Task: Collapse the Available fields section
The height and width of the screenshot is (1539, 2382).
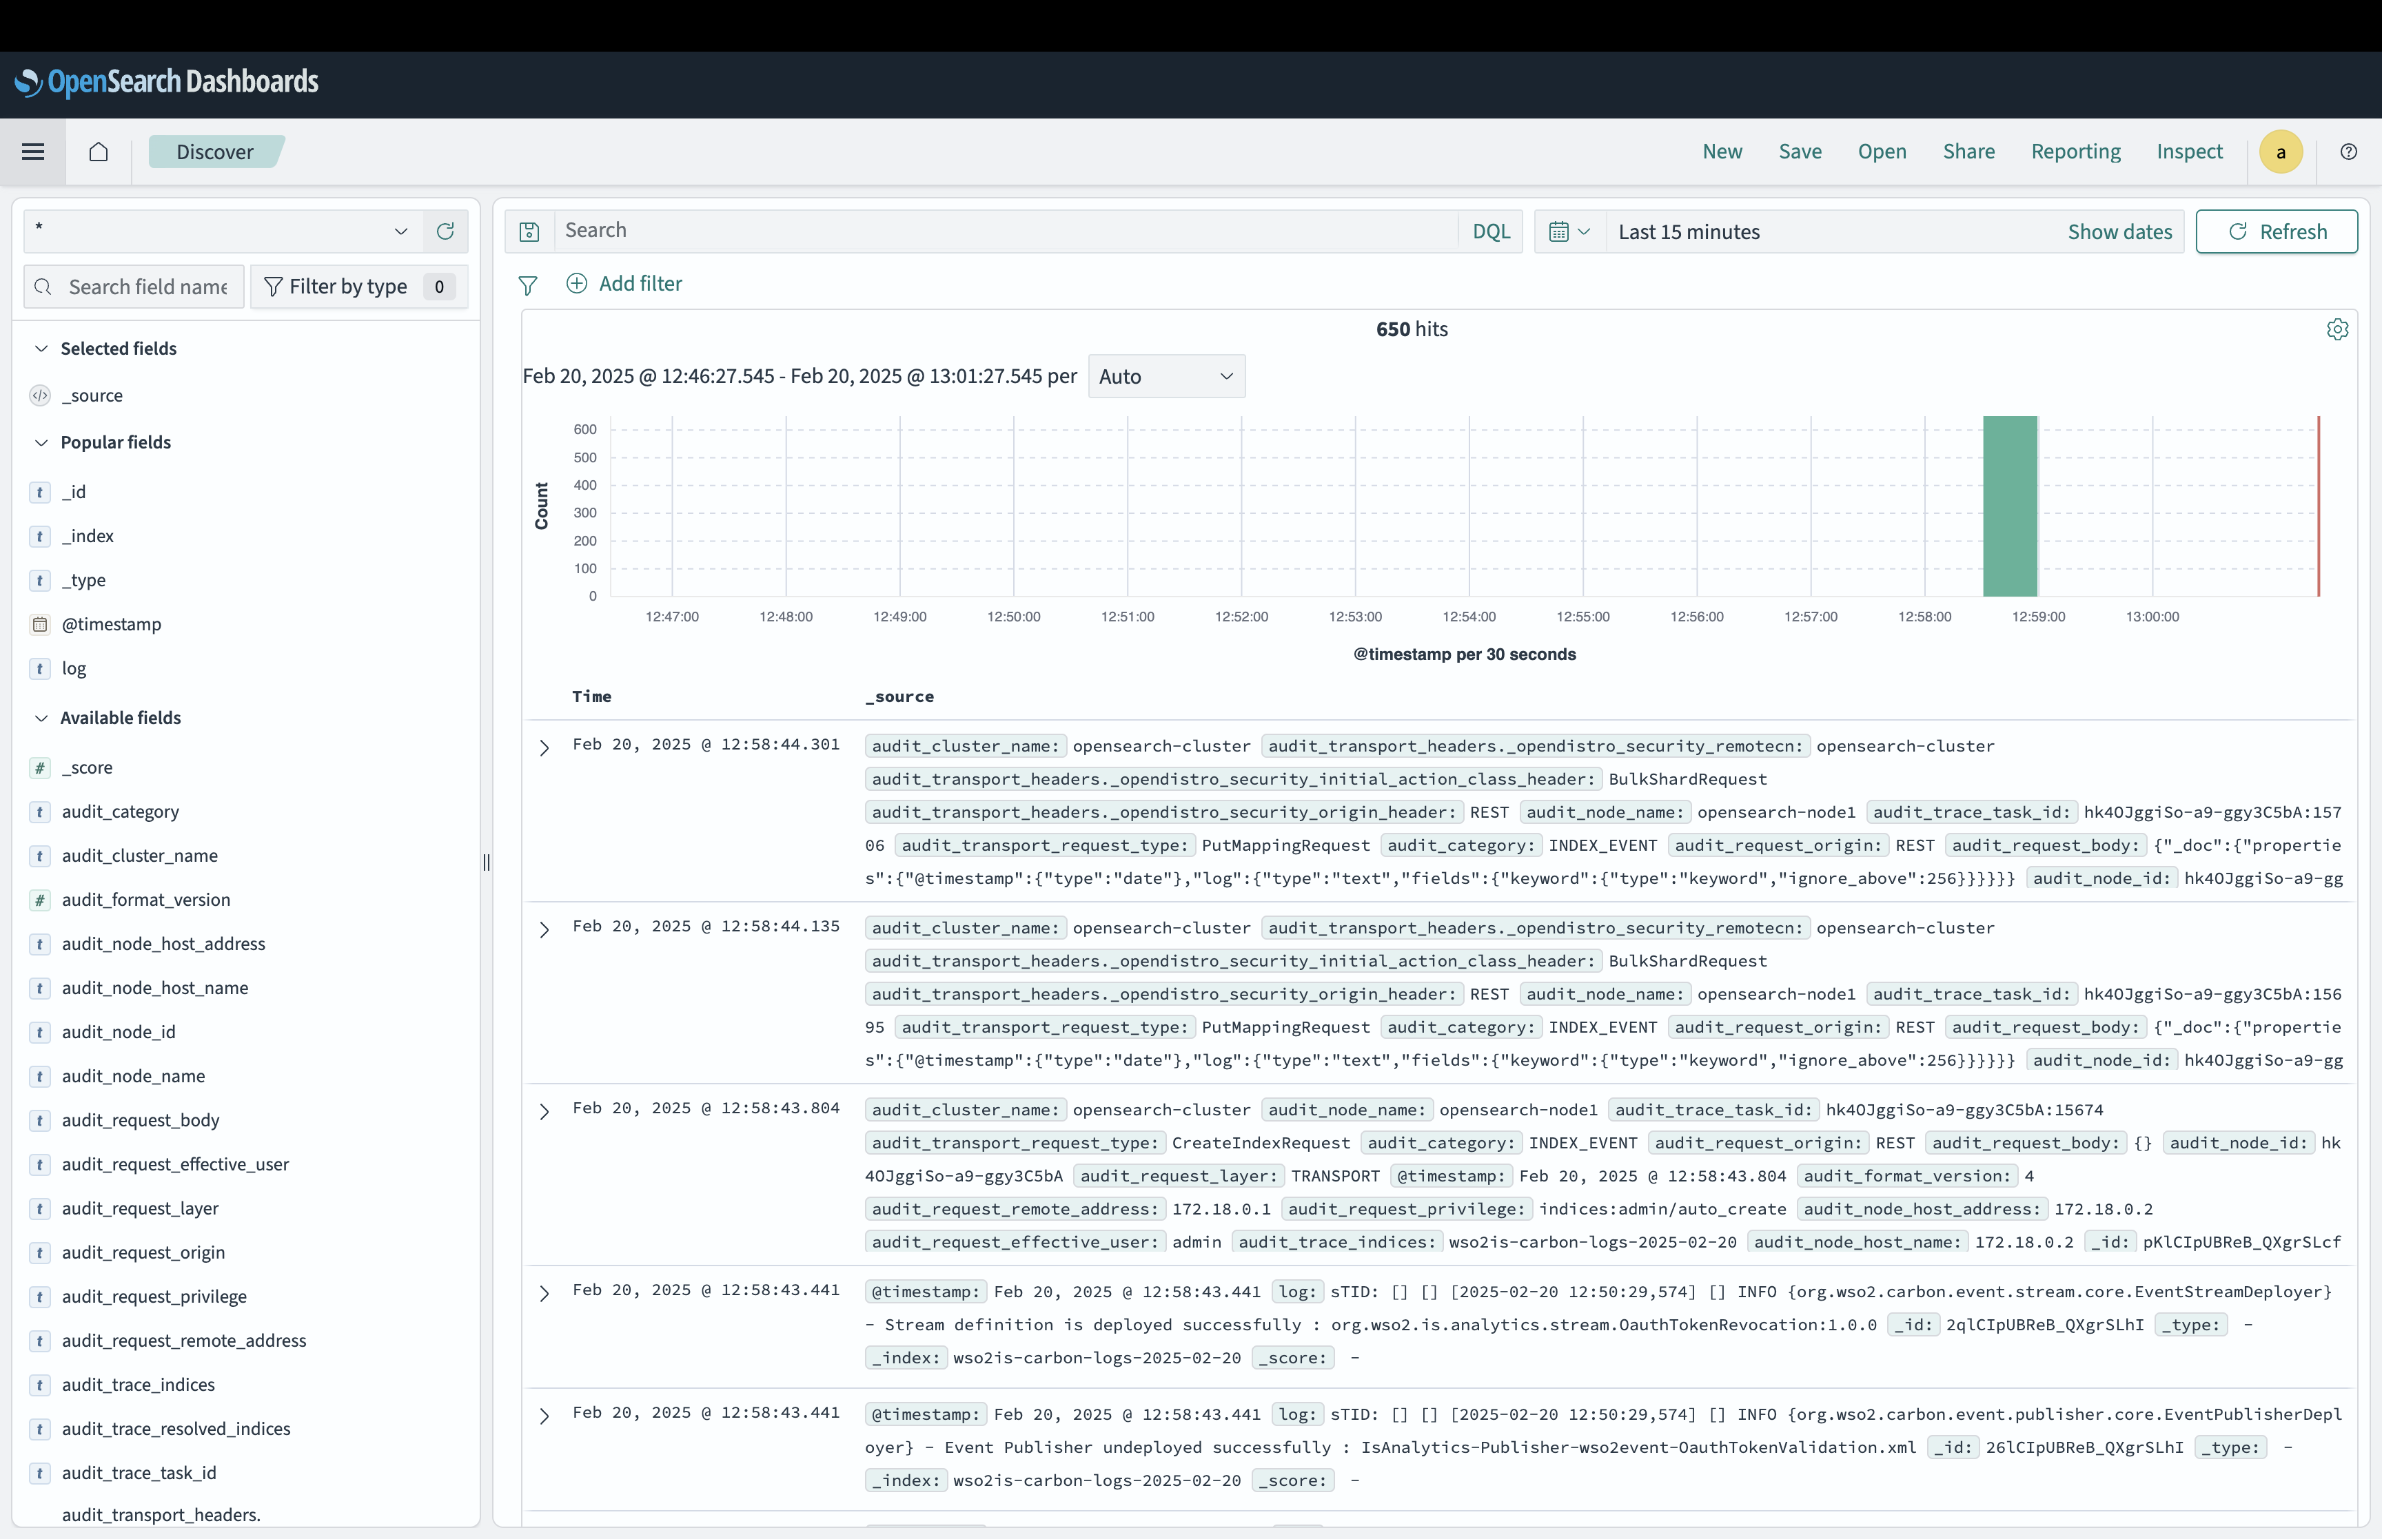Action: pos(41,718)
